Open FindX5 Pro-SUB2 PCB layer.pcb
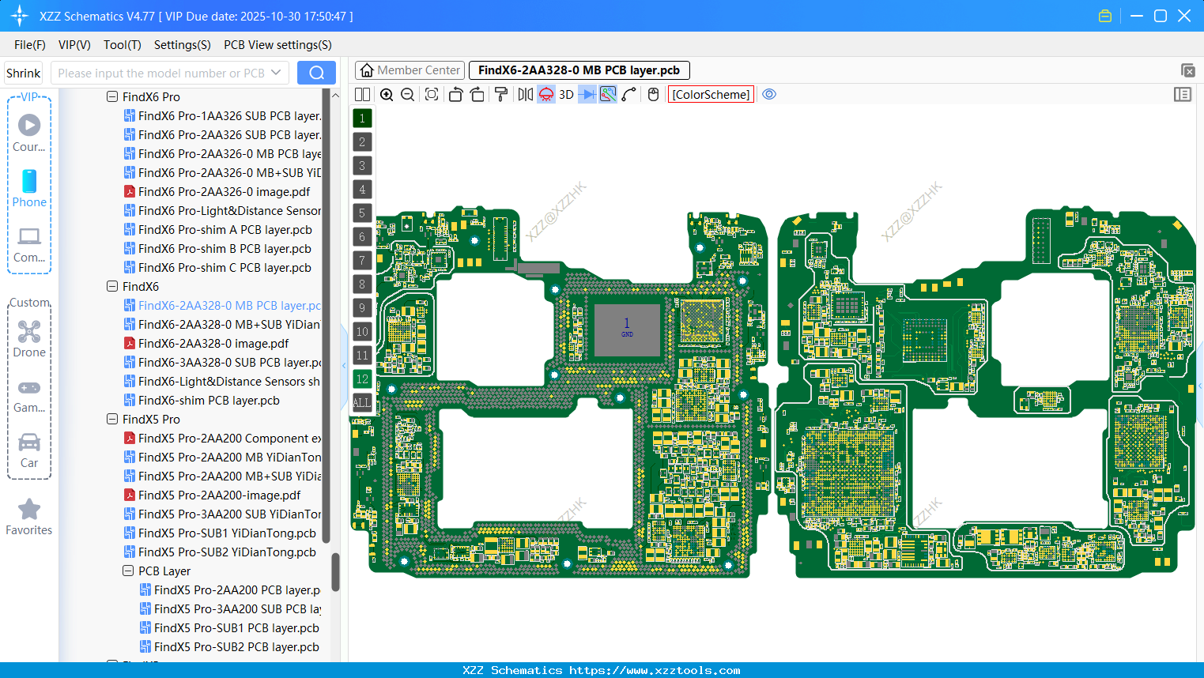The width and height of the screenshot is (1204, 678). pyautogui.click(x=229, y=646)
